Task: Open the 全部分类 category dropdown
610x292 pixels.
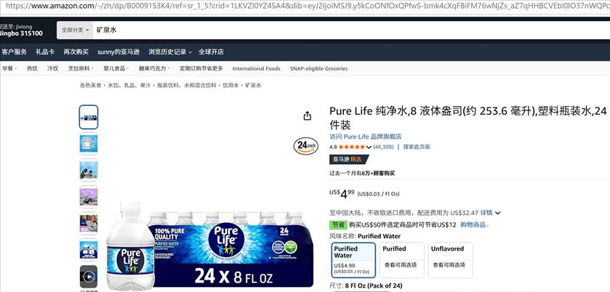Action: point(75,30)
